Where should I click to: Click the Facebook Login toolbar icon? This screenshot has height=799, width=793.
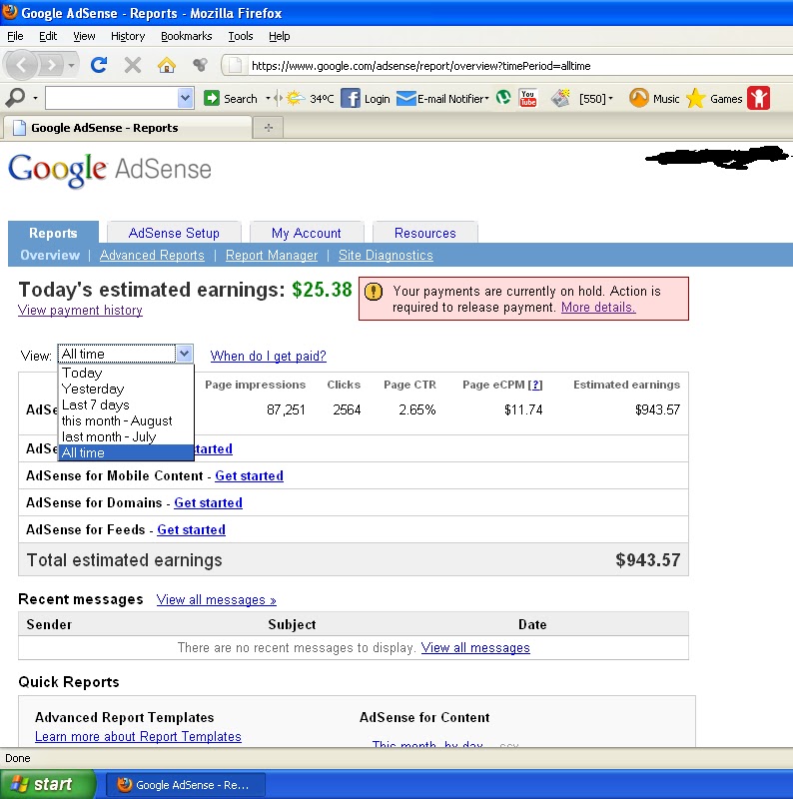[351, 98]
